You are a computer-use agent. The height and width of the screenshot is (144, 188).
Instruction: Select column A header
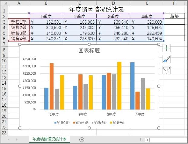[x=19, y=3]
